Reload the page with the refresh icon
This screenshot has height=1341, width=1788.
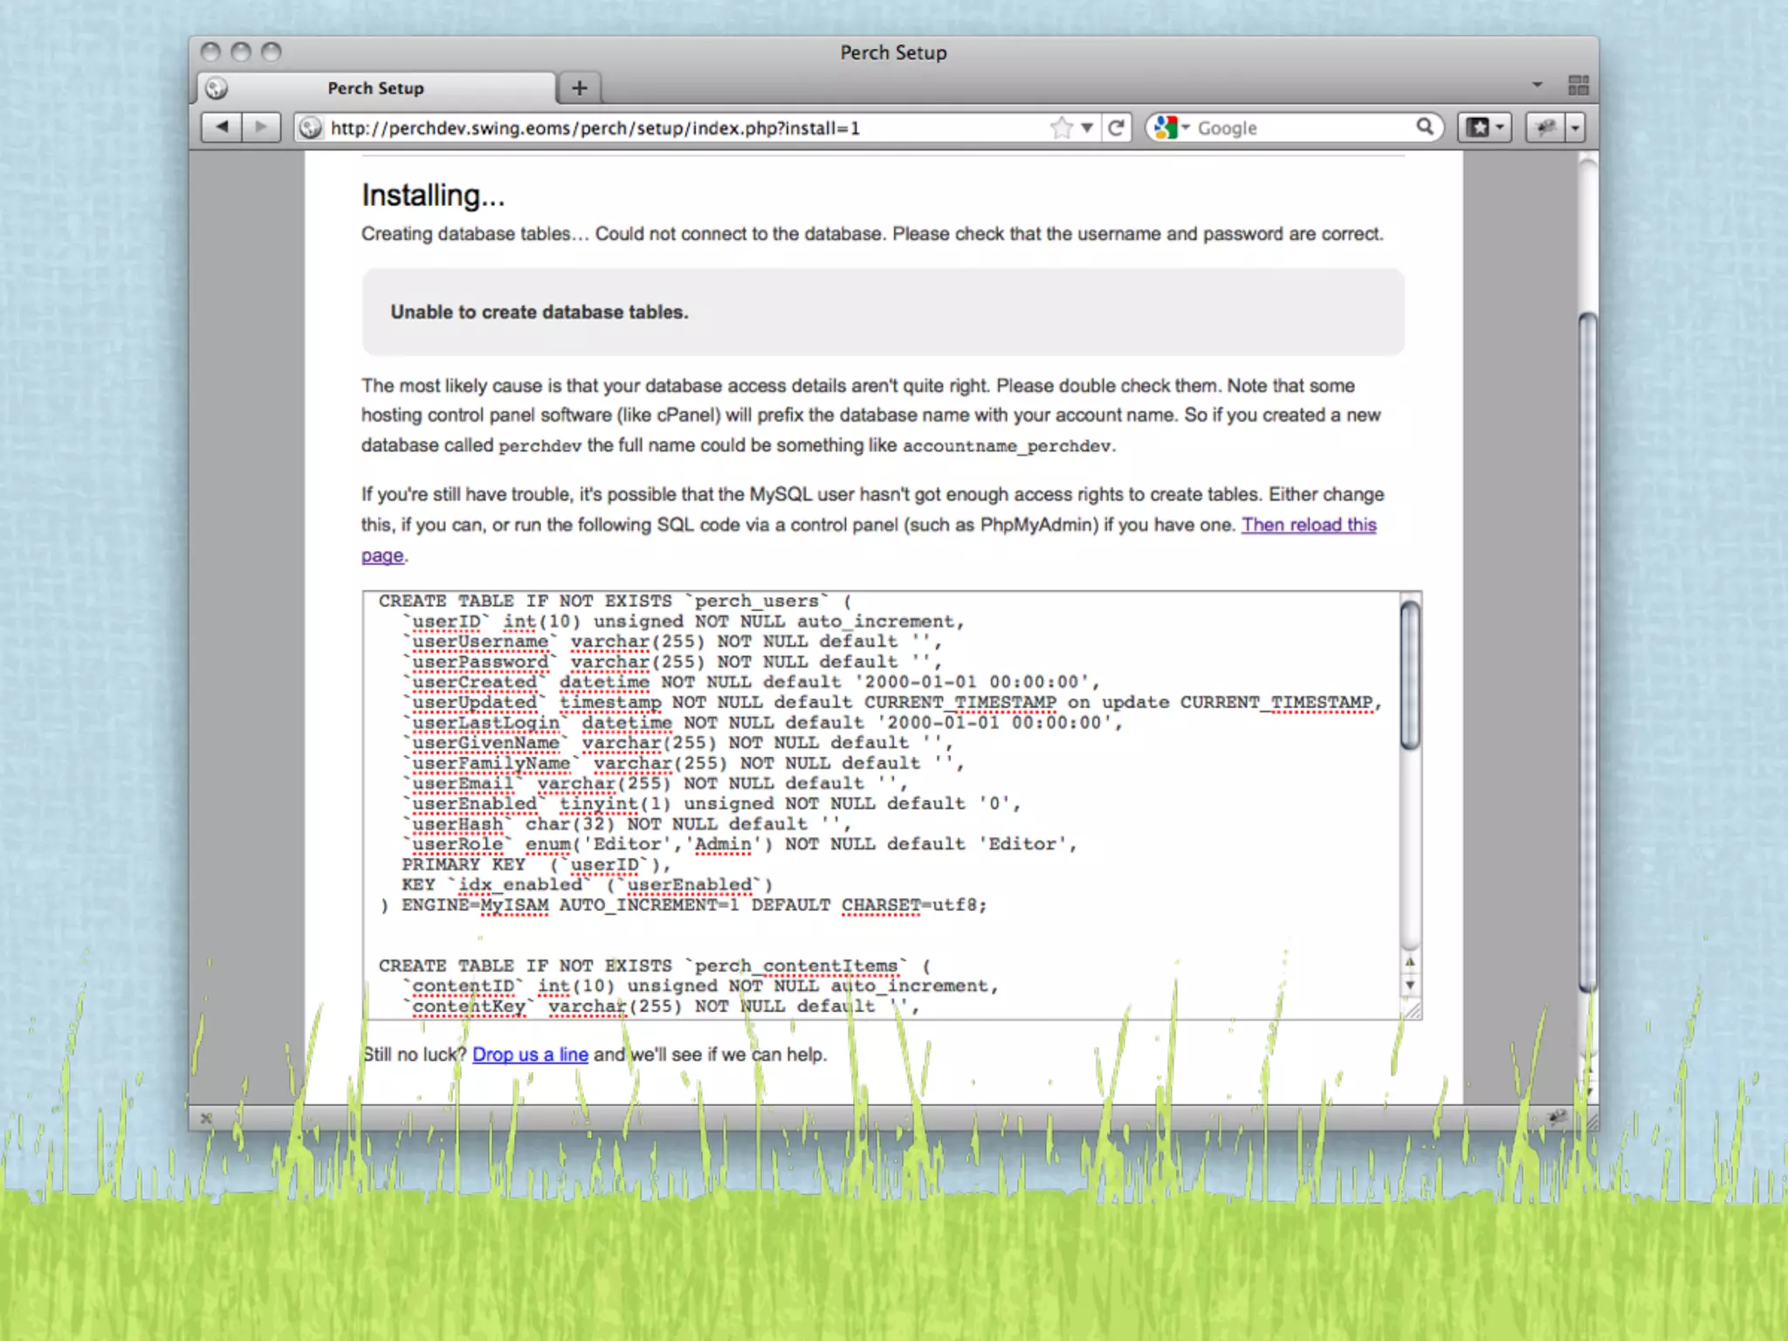[1116, 128]
